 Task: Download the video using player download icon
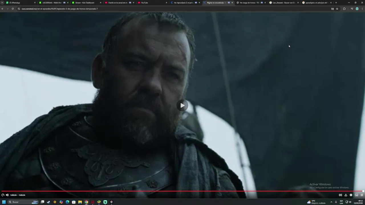[346, 195]
